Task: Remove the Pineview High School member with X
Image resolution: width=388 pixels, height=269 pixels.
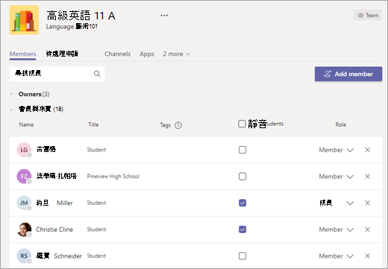Action: click(x=367, y=177)
